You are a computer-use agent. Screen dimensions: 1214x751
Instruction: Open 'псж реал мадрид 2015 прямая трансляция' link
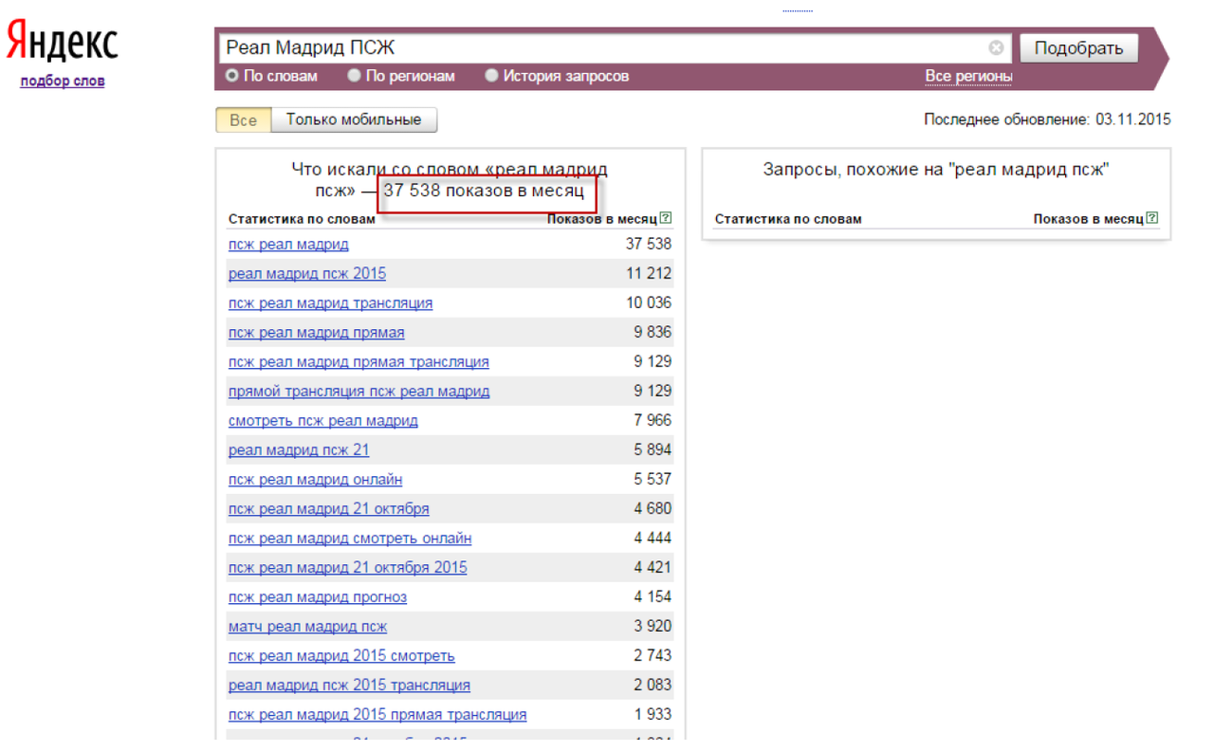(x=377, y=714)
